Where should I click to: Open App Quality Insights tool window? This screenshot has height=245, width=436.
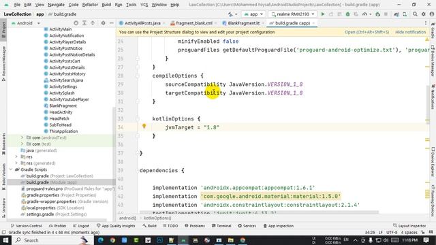click(x=116, y=226)
